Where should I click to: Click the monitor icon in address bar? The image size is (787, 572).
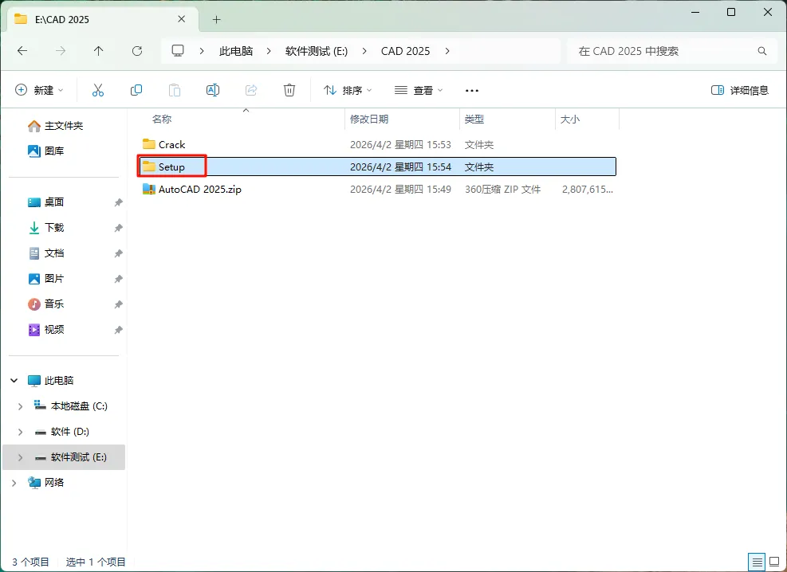(178, 51)
